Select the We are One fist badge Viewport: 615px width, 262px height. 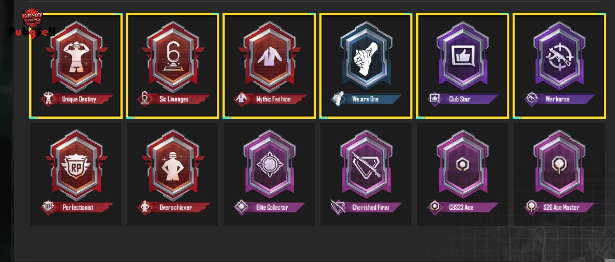(x=366, y=66)
